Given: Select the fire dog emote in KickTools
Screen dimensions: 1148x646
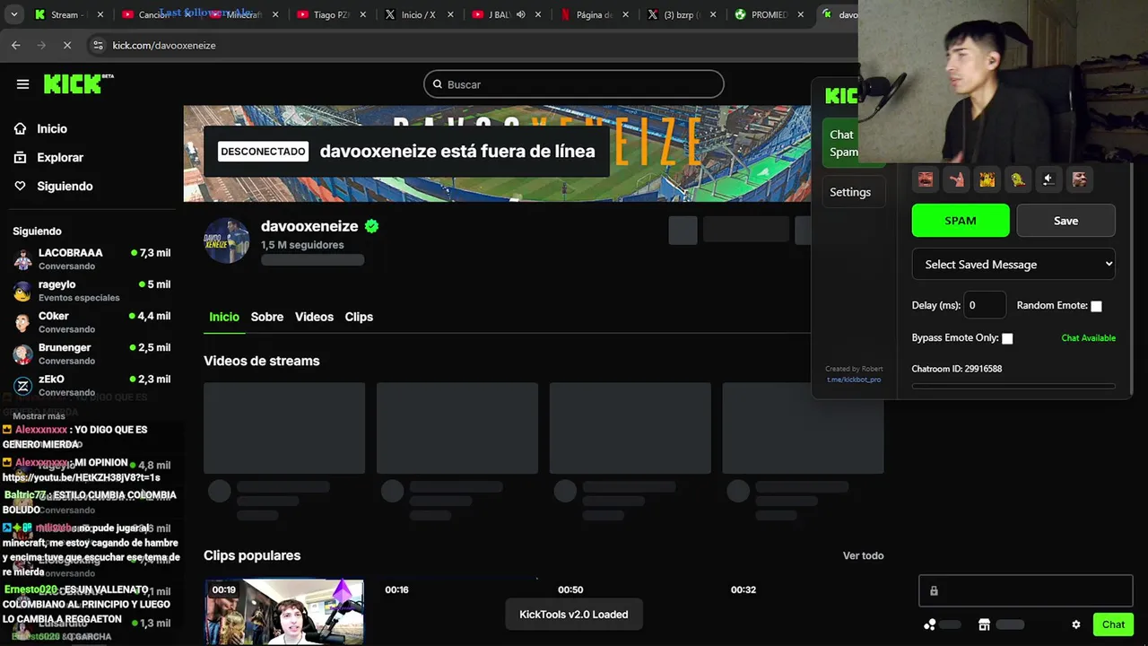Looking at the screenshot, I should pyautogui.click(x=987, y=179).
